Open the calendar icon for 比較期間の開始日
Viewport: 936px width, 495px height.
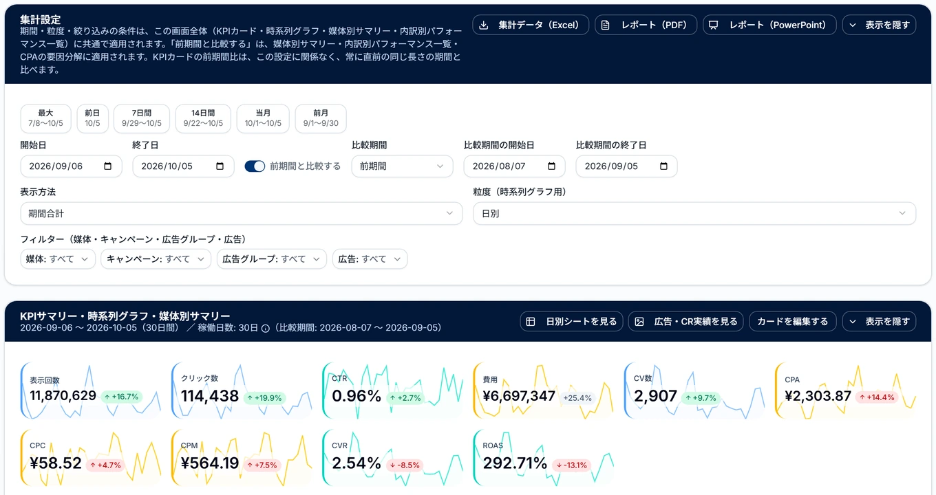point(551,166)
